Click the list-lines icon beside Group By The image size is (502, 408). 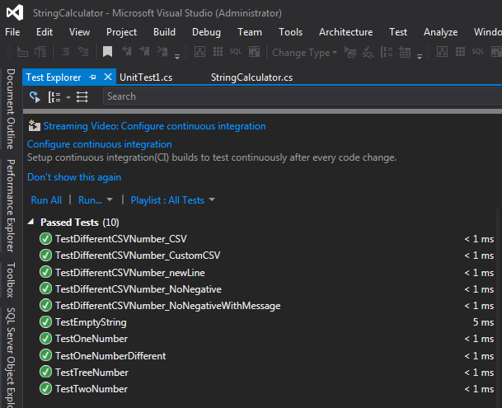point(82,96)
